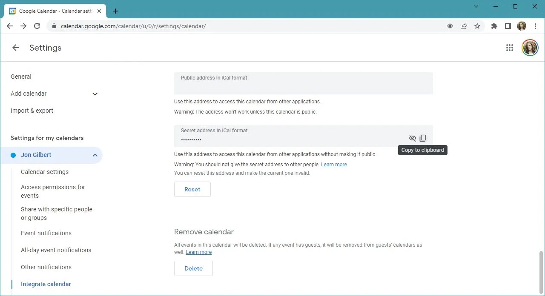The height and width of the screenshot is (296, 545).
Task: Click the back arrow beside Settings
Action: [16, 48]
